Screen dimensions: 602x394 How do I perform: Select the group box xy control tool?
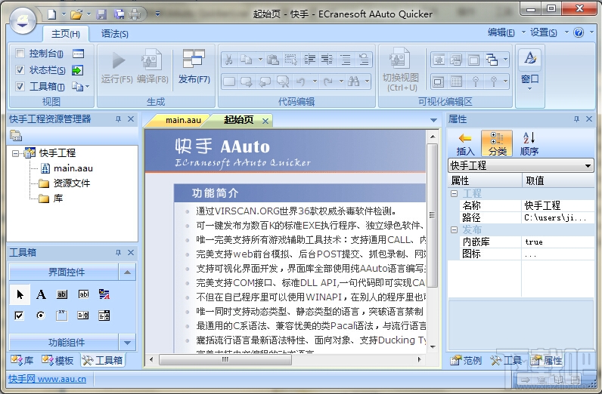tap(61, 316)
